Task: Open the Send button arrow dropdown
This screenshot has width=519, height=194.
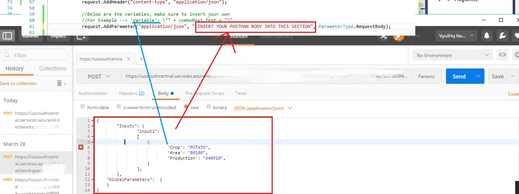Action: pyautogui.click(x=478, y=76)
